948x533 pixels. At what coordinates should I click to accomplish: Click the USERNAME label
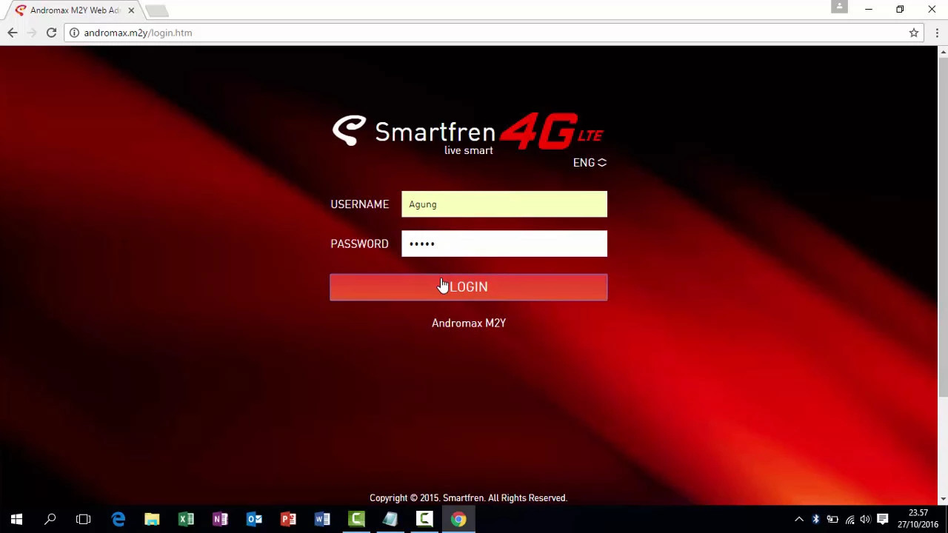point(359,204)
